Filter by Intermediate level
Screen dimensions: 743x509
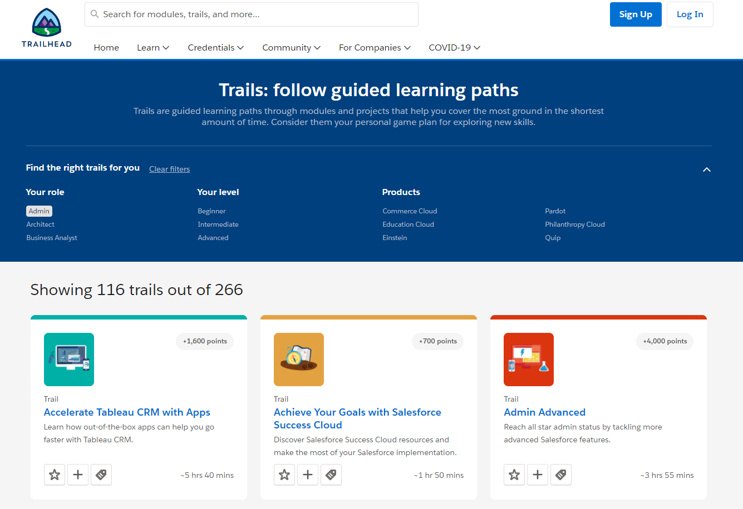click(x=218, y=224)
